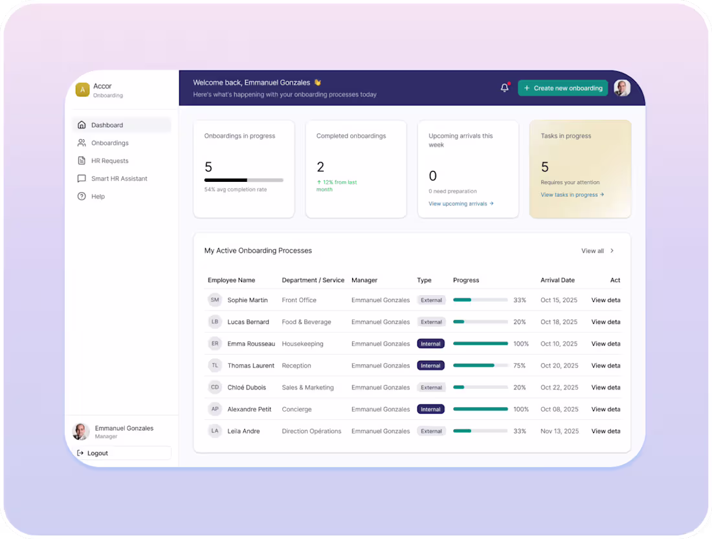Expand the View all processes chevron
The image size is (712, 539).
612,251
